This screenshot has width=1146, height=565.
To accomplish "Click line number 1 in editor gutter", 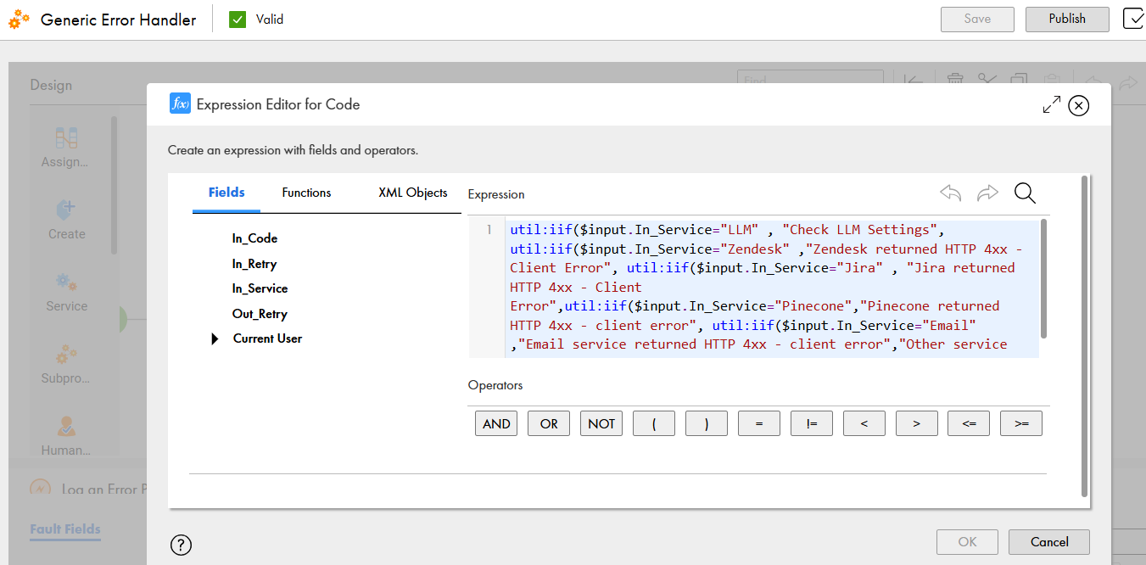I will 489,231.
